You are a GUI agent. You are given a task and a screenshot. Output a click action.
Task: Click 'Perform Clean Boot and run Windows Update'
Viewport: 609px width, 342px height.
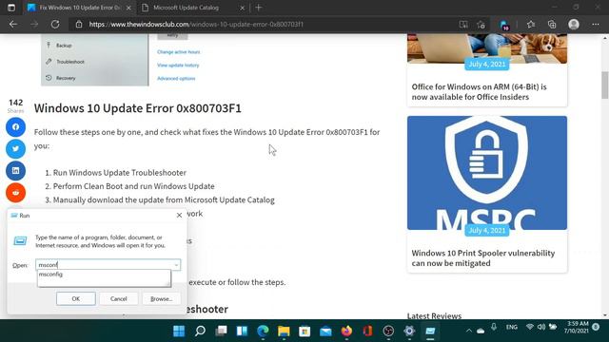click(133, 186)
